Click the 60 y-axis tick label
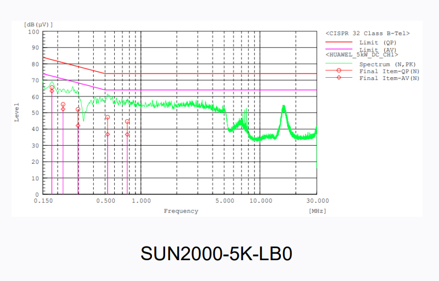 [35, 97]
